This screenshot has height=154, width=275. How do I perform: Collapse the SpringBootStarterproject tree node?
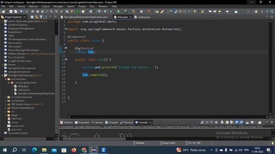pos(3,75)
